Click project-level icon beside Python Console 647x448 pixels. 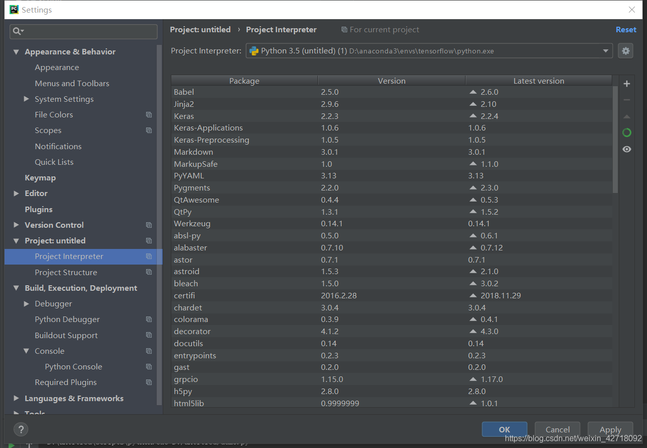[x=149, y=367]
